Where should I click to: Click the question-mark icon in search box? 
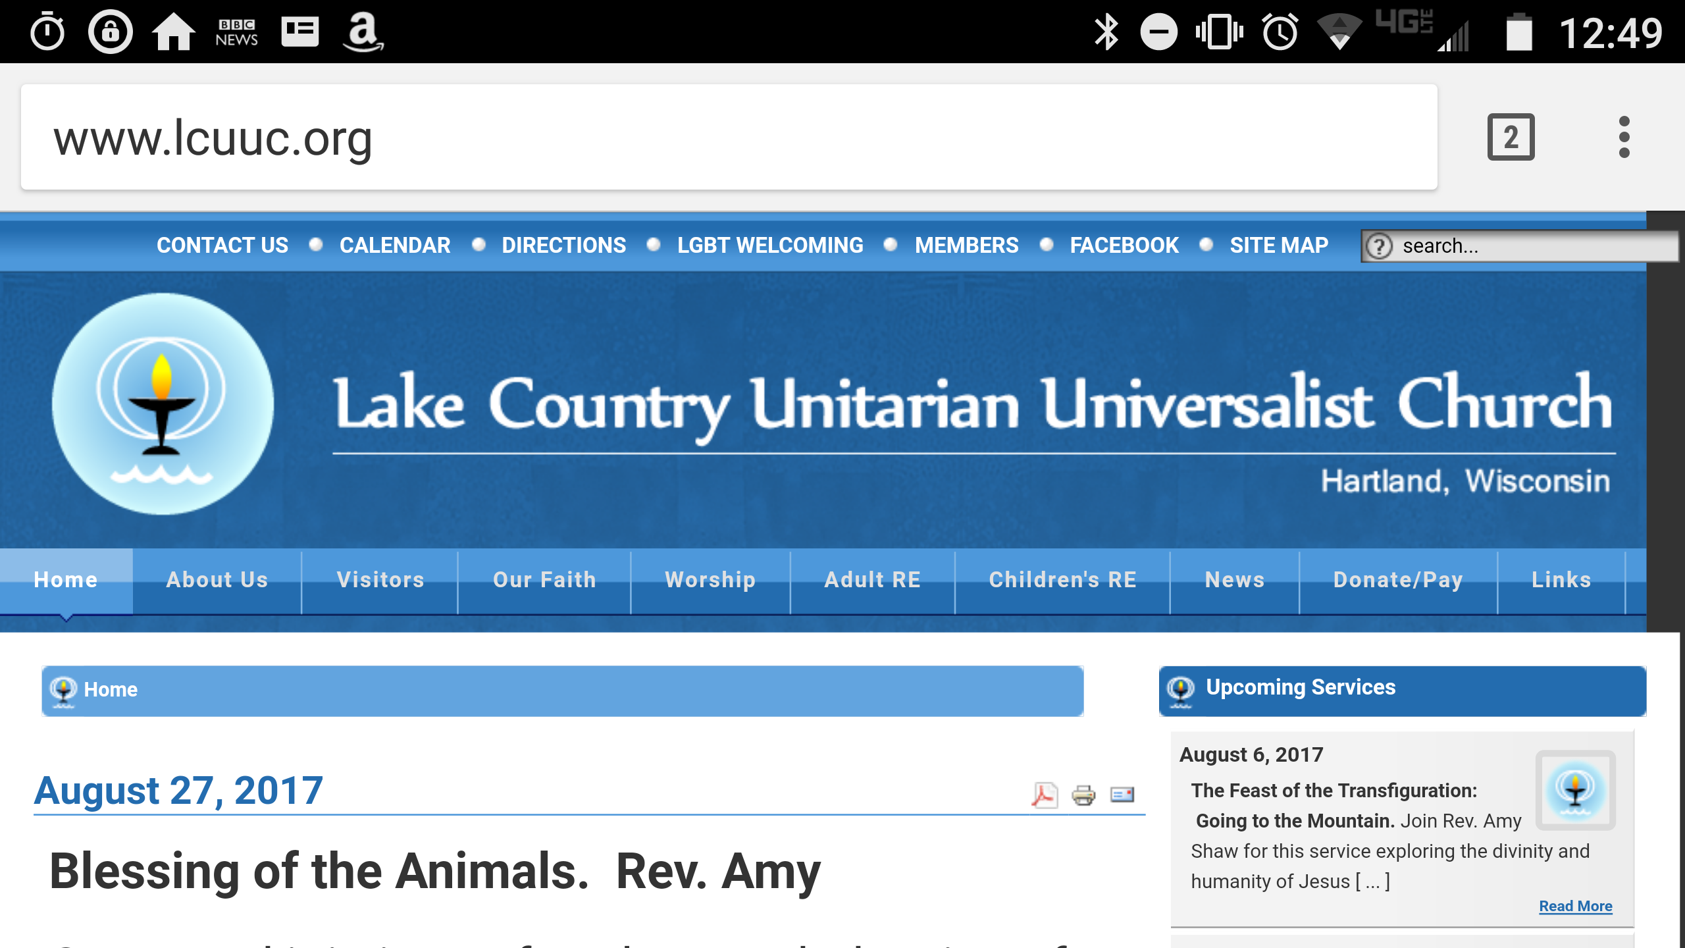(x=1379, y=246)
